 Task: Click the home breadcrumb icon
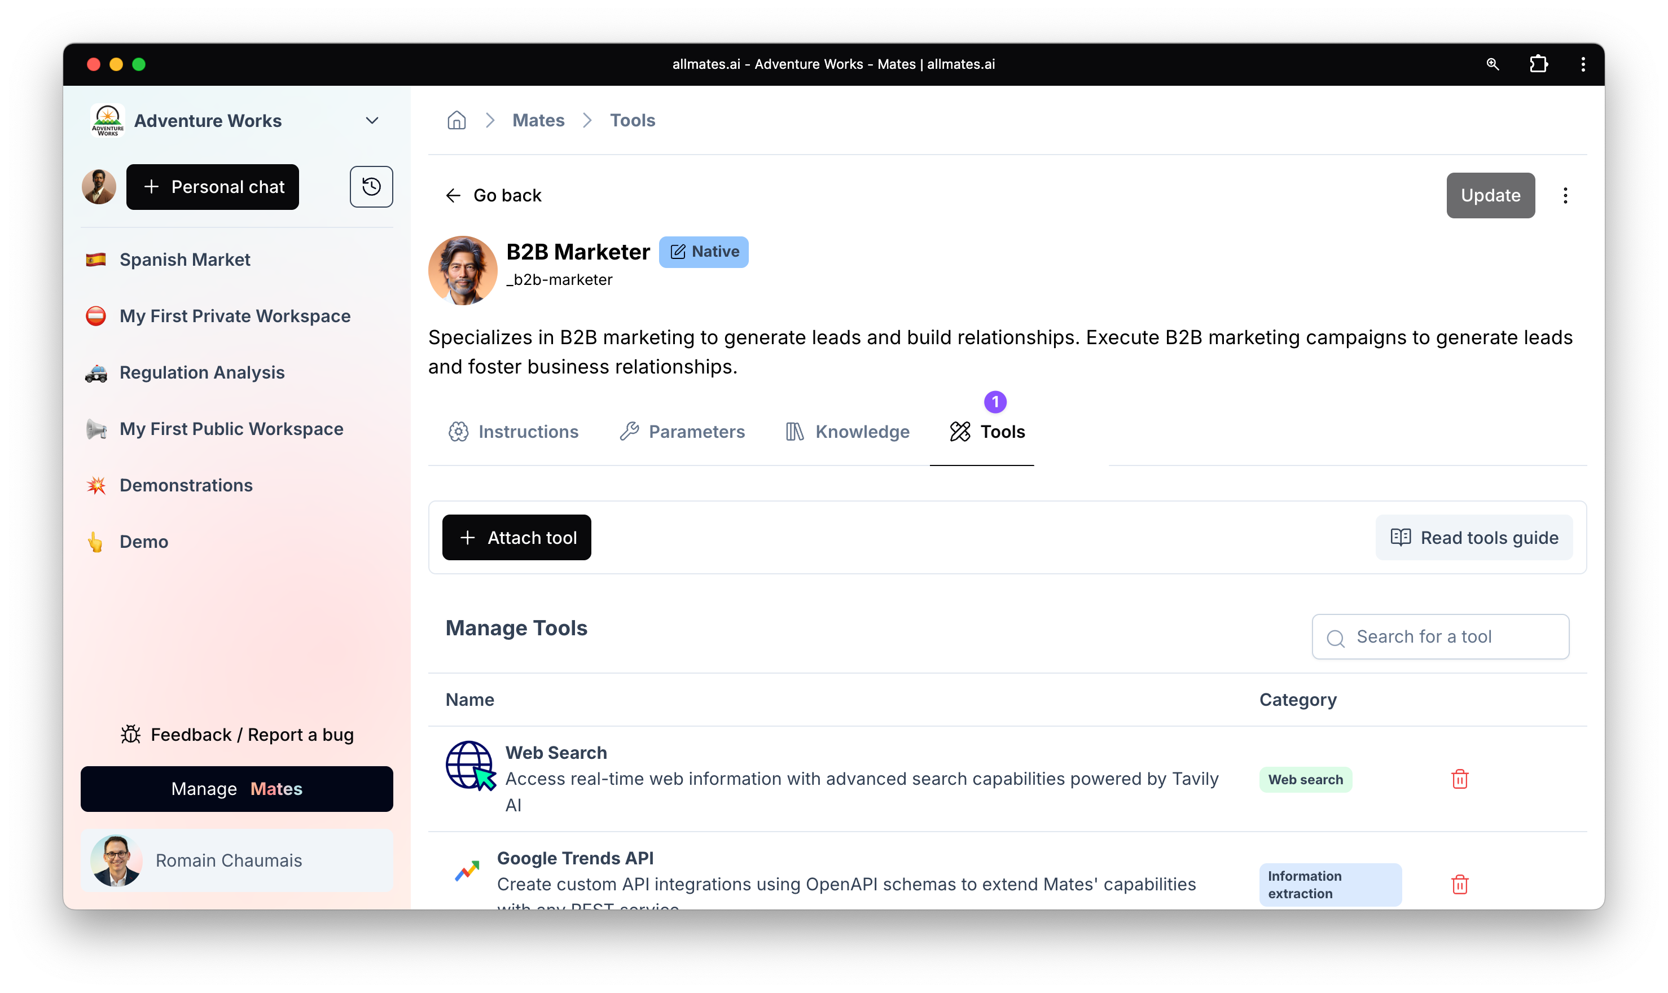pyautogui.click(x=456, y=120)
